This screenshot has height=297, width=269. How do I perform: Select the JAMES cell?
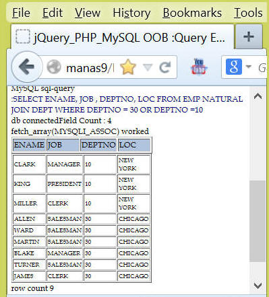click(x=29, y=276)
